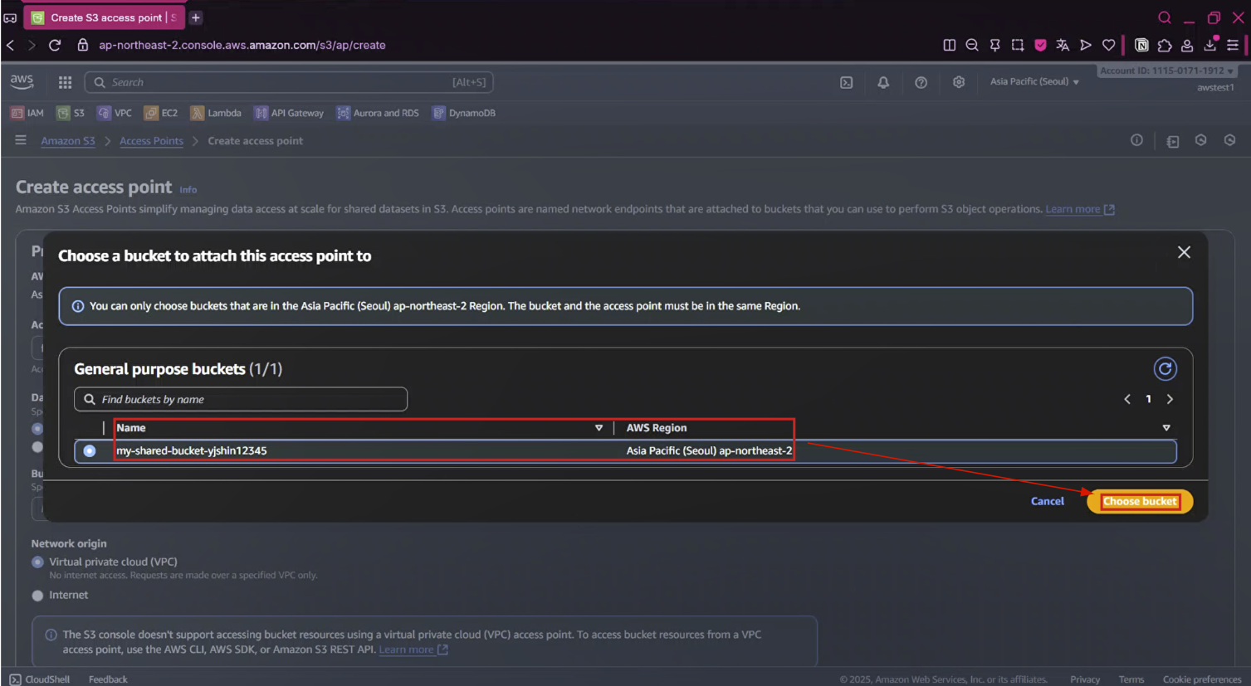Open the browser extensions puzzle icon
This screenshot has width=1251, height=686.
point(1165,45)
